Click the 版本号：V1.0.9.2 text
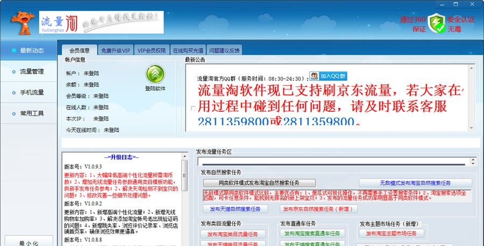The height and width of the screenshot is (246, 484). 83,204
